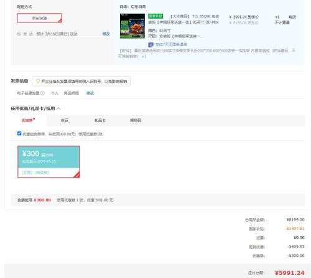Collapse the 使用优惠/礼品卡/抵用 section chevron
Viewport: 311px width, 278px height.
[x=58, y=108]
